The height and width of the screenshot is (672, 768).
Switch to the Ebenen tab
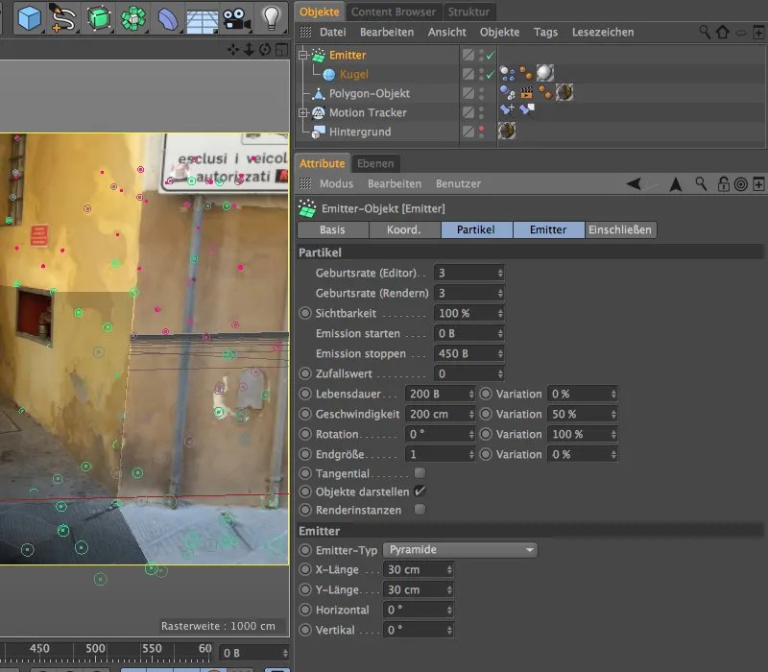coord(375,163)
